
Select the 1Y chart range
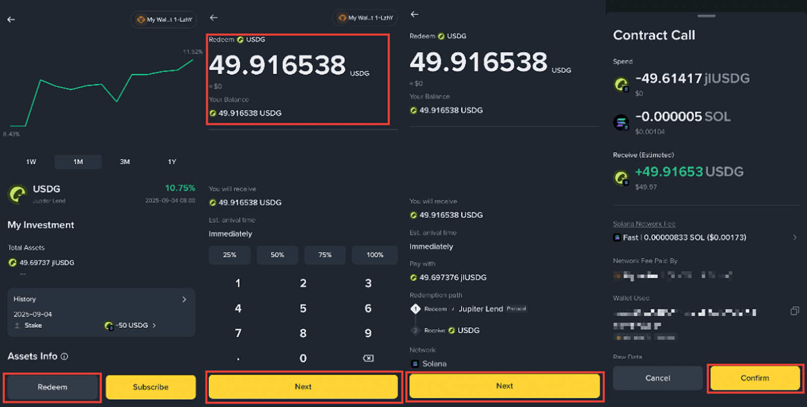(x=172, y=162)
